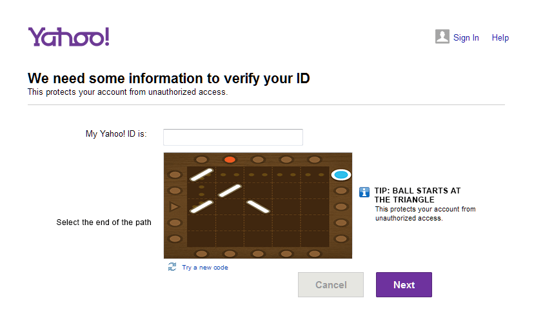
Task: Open the Help link
Action: click(x=500, y=38)
